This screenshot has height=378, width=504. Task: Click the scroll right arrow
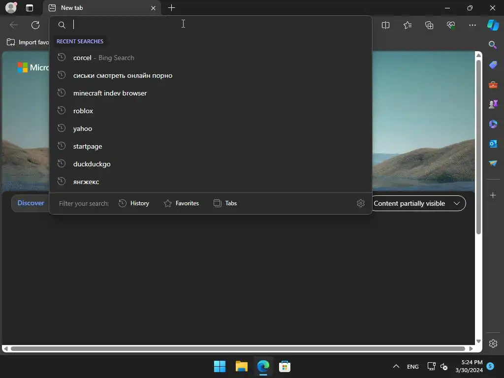pyautogui.click(x=471, y=349)
